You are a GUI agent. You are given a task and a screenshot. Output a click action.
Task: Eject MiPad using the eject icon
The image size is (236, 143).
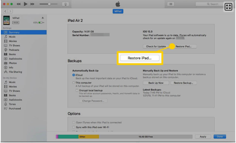coord(43,18)
